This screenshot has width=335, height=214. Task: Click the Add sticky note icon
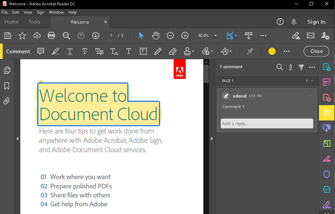(41, 52)
